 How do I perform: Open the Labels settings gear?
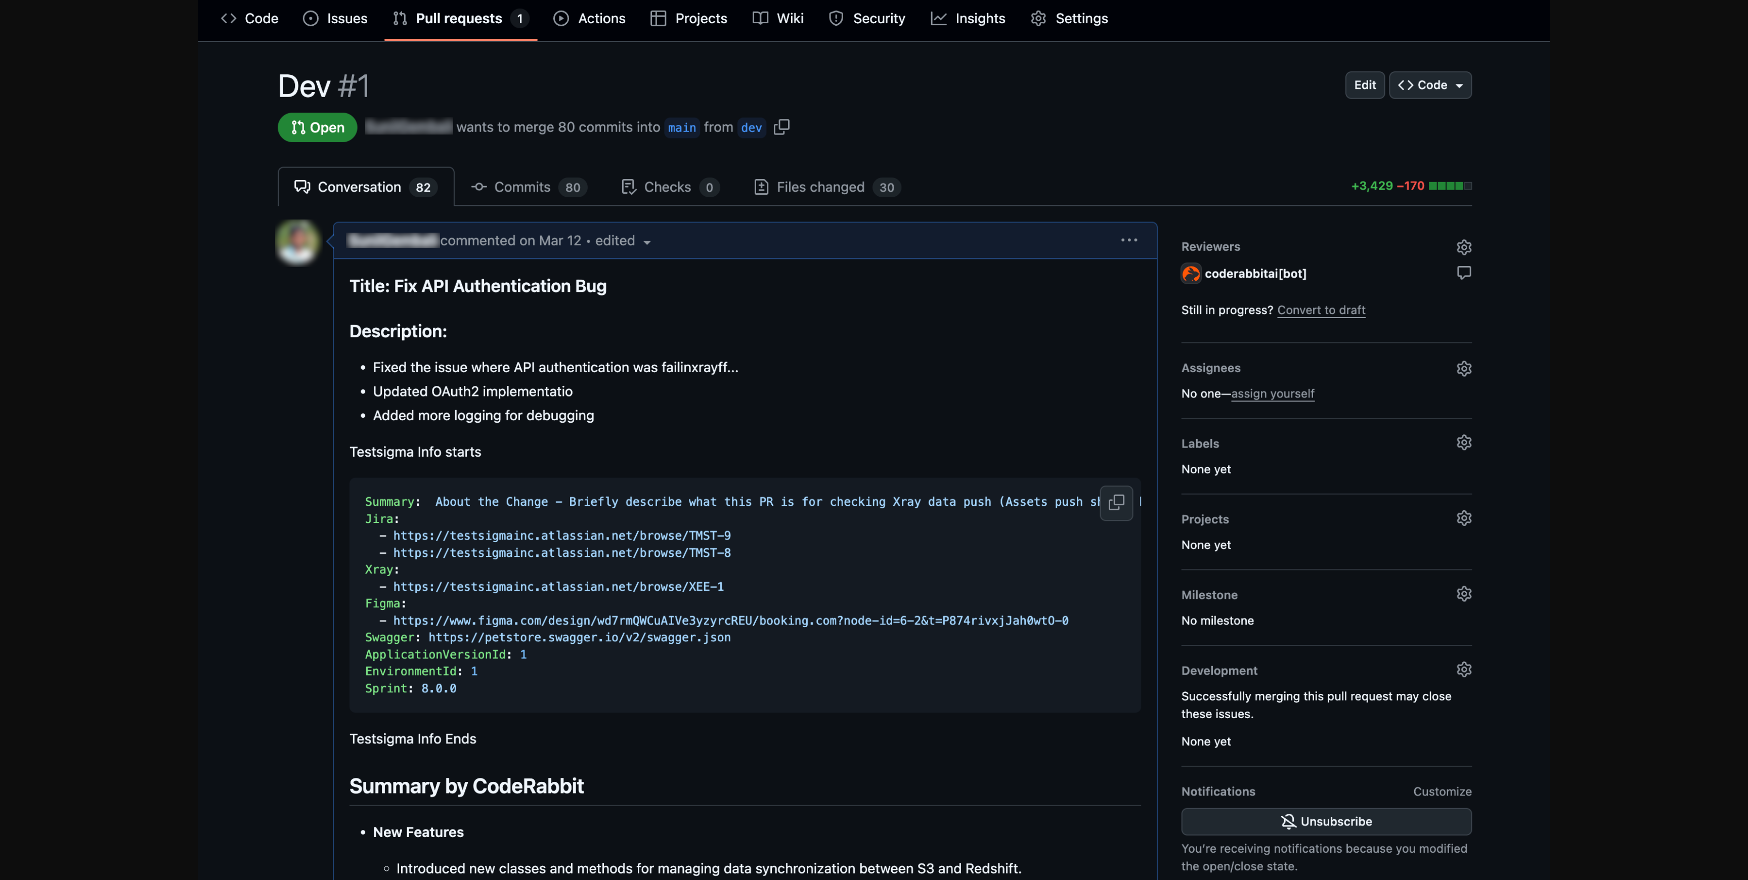pos(1464,442)
